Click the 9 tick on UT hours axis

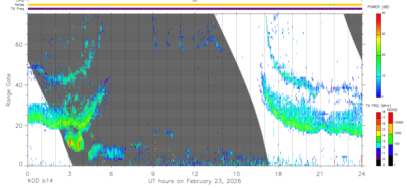pos(153,174)
